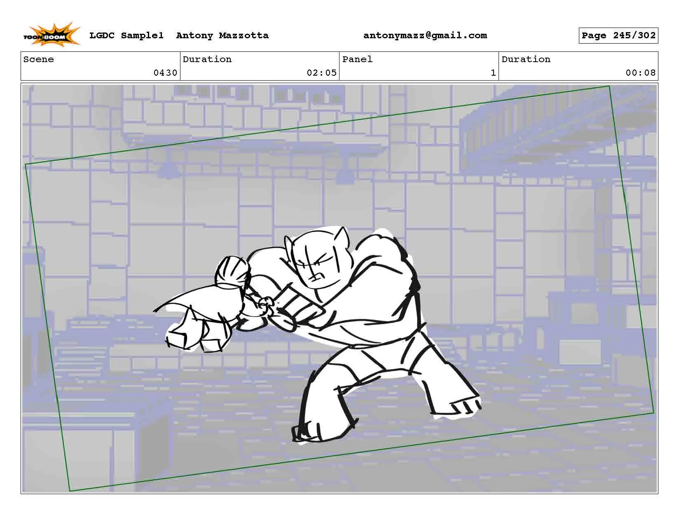Click the Toon Boom logo

click(x=52, y=35)
